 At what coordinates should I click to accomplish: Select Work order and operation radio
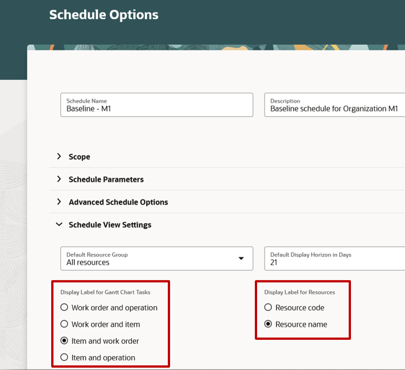[64, 307]
